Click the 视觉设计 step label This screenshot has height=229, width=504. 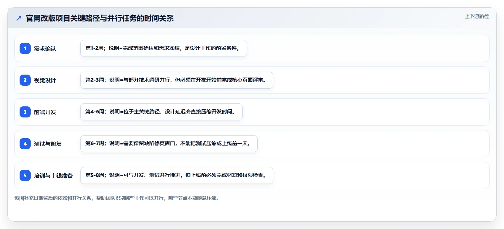point(45,80)
